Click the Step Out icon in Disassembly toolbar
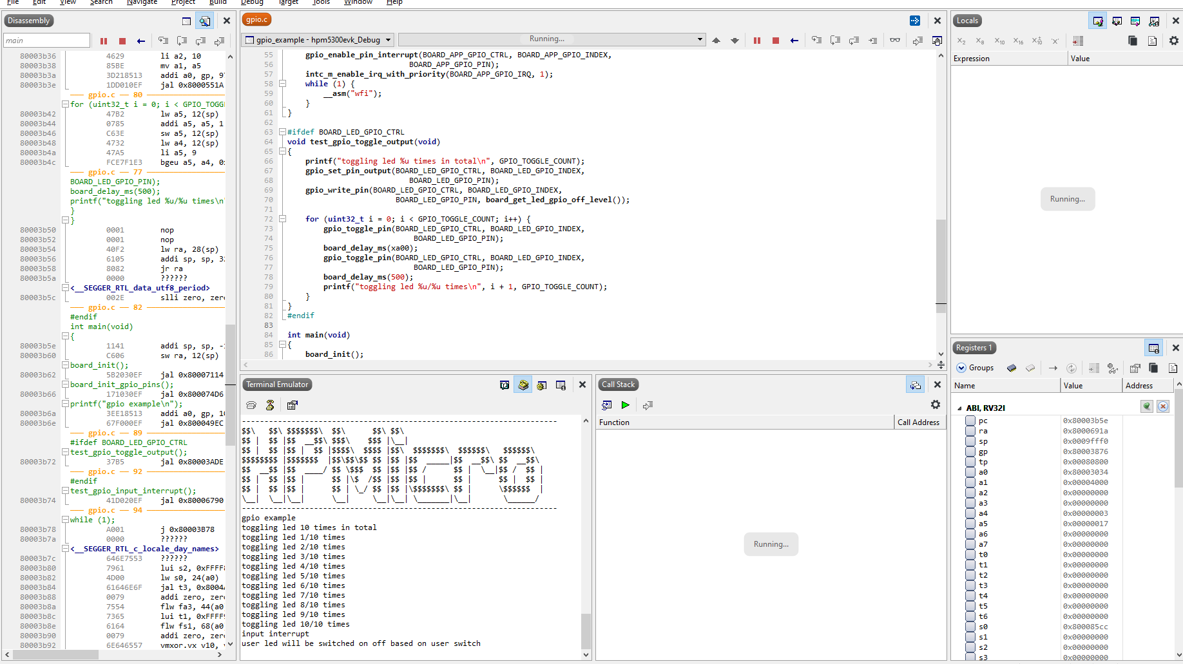Image resolution: width=1183 pixels, height=664 pixels. [x=201, y=41]
